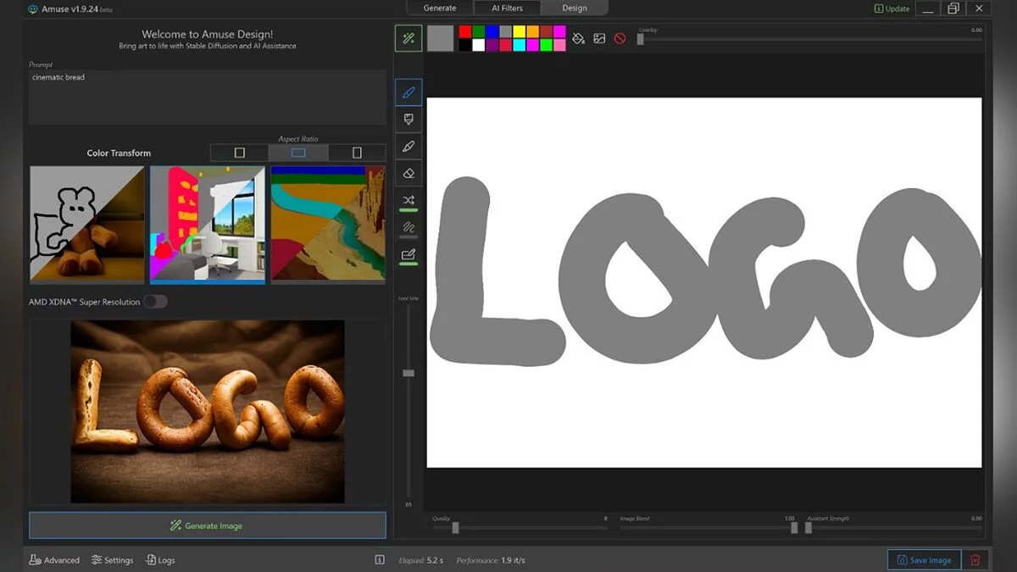Click the paint bucket fill icon
The height and width of the screenshot is (572, 1017).
[579, 38]
